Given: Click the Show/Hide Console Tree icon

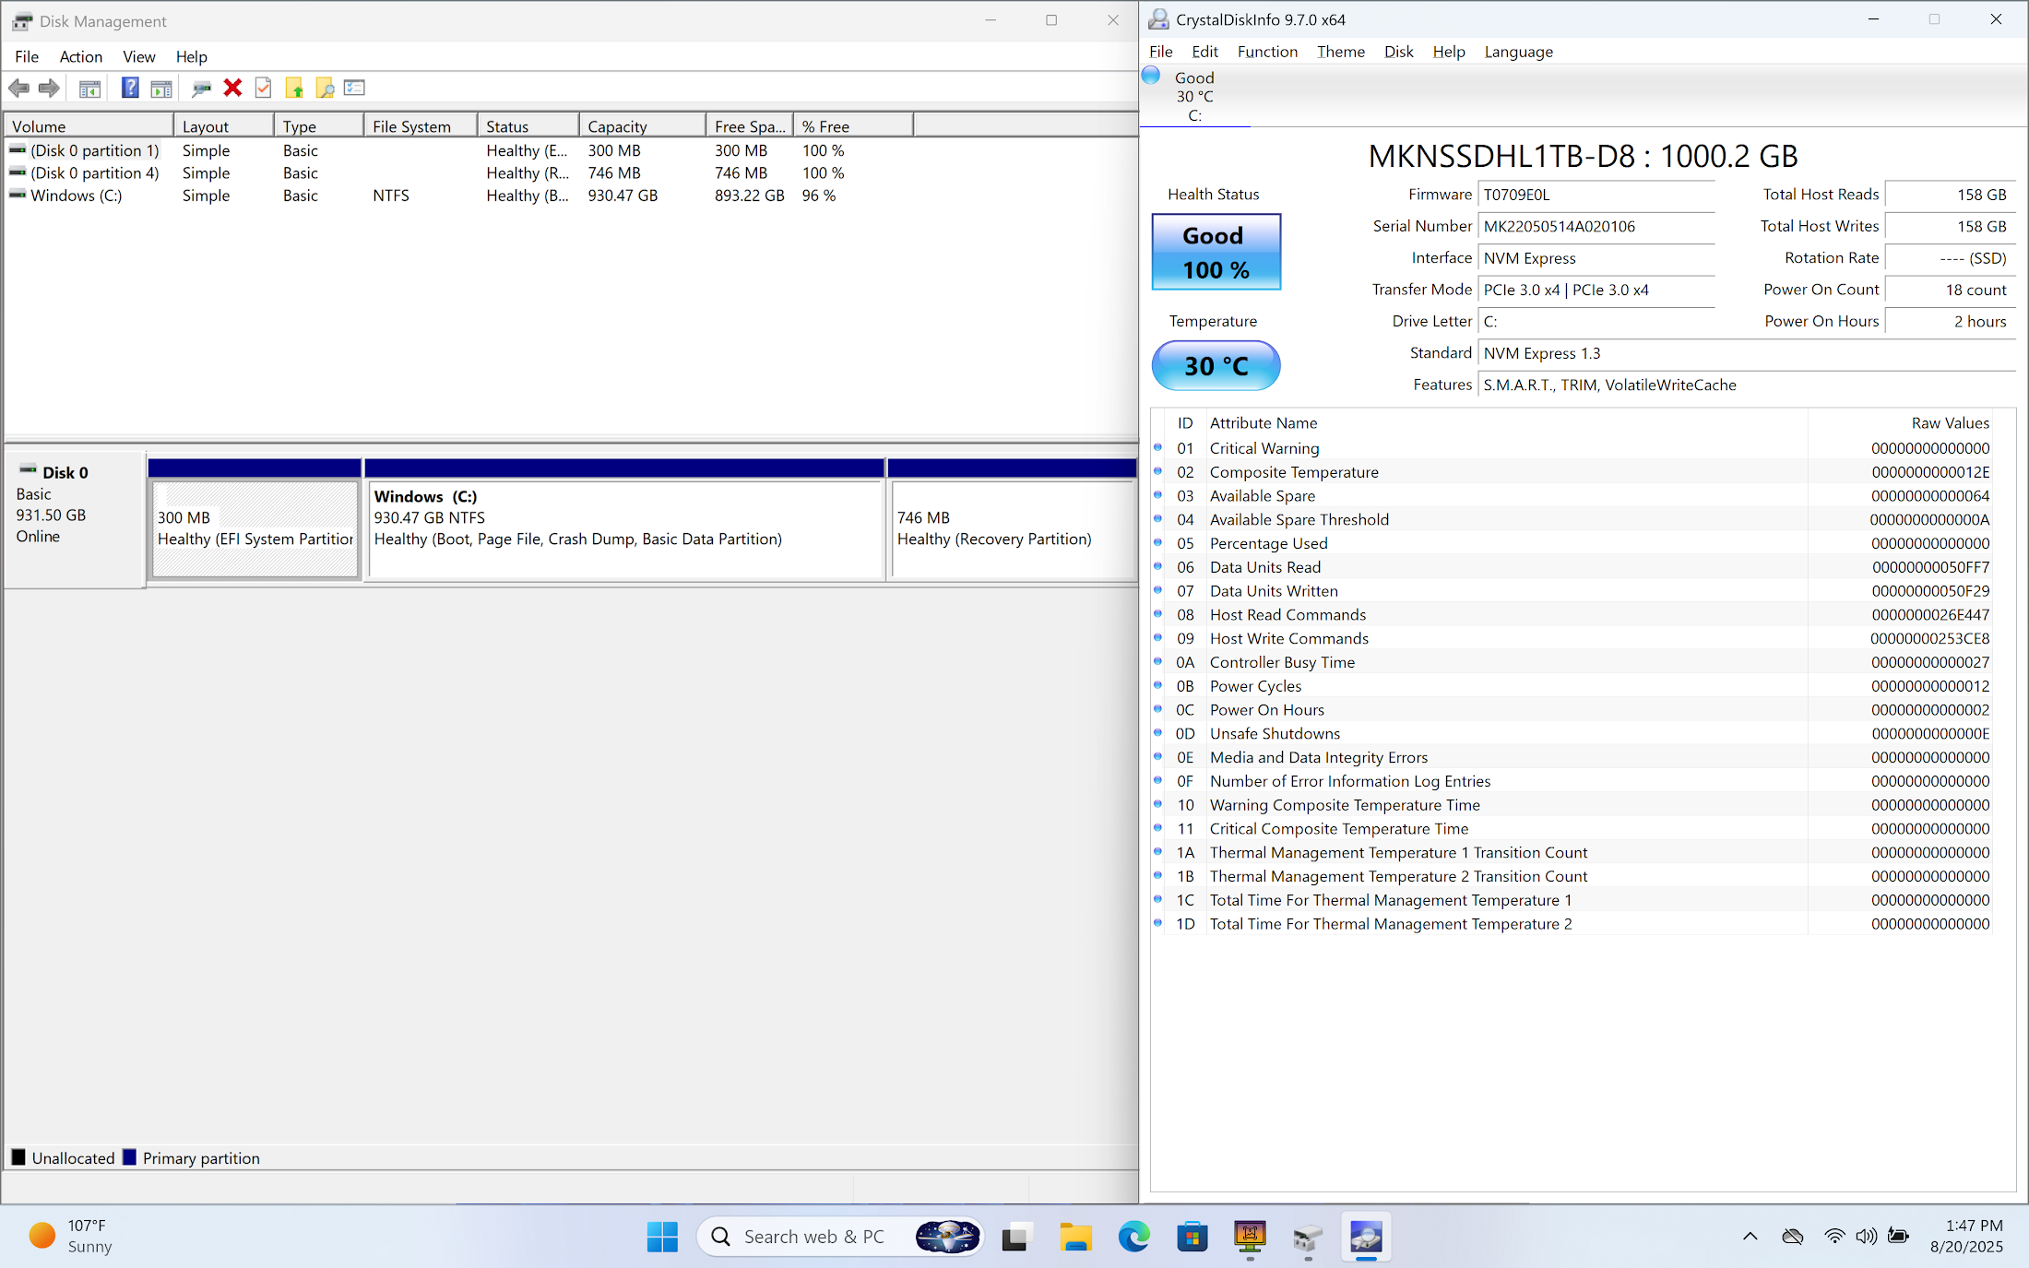Looking at the screenshot, I should click(89, 89).
